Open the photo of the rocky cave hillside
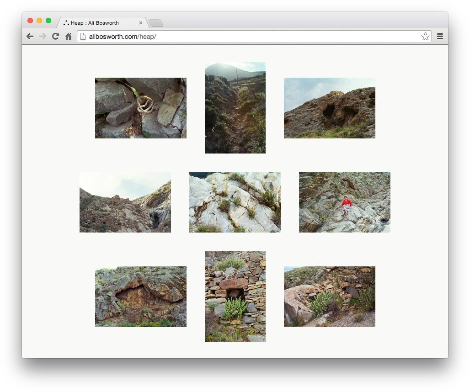The height and width of the screenshot is (392, 470). click(x=330, y=108)
